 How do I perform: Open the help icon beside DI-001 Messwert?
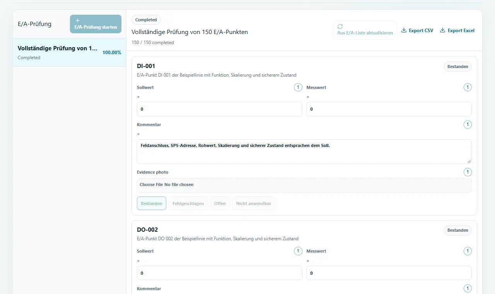pos(468,87)
